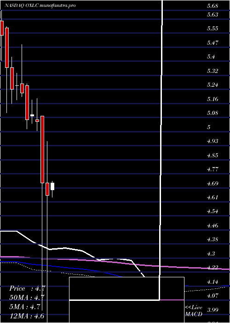Select the 4.61 price axis label
230x323 pixels.
[213, 197]
